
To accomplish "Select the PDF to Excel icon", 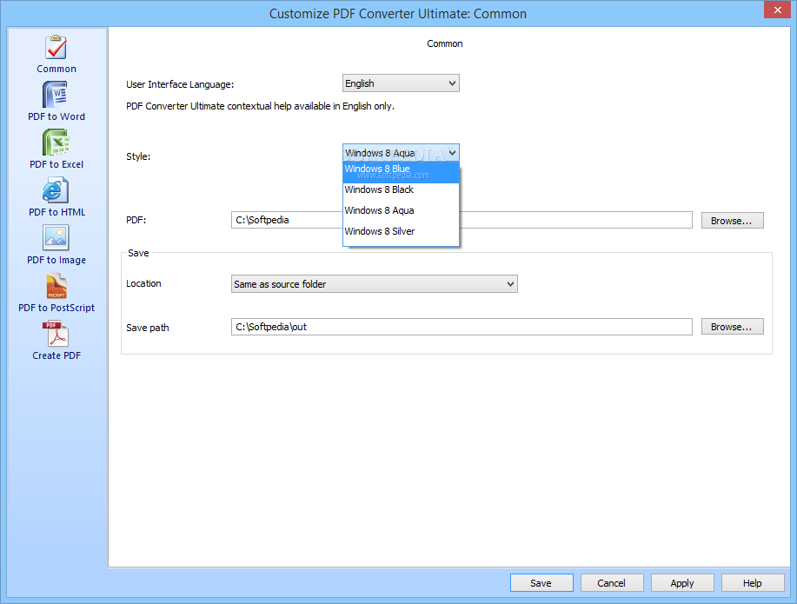I will click(x=56, y=143).
